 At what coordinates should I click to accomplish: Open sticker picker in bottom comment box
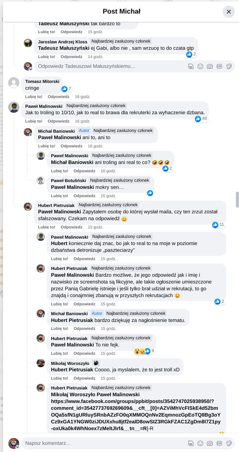(228, 443)
